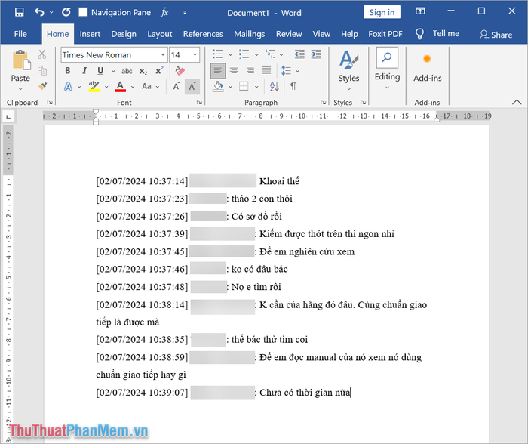Click the Share button

pyautogui.click(x=496, y=35)
